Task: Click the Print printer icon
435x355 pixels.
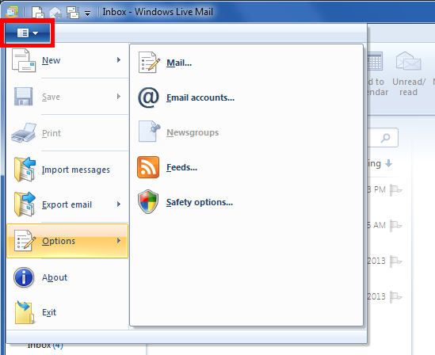Action: click(x=24, y=133)
